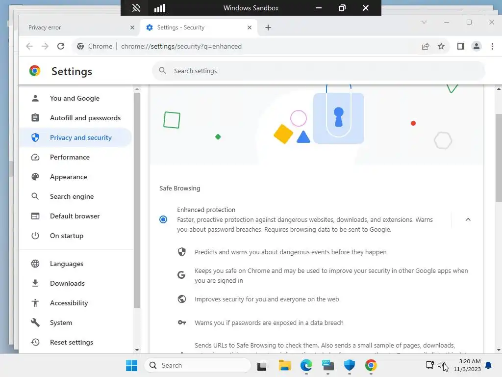Click the taskbar clock showing 3:20 AM
The image size is (502, 377).
pyautogui.click(x=467, y=365)
